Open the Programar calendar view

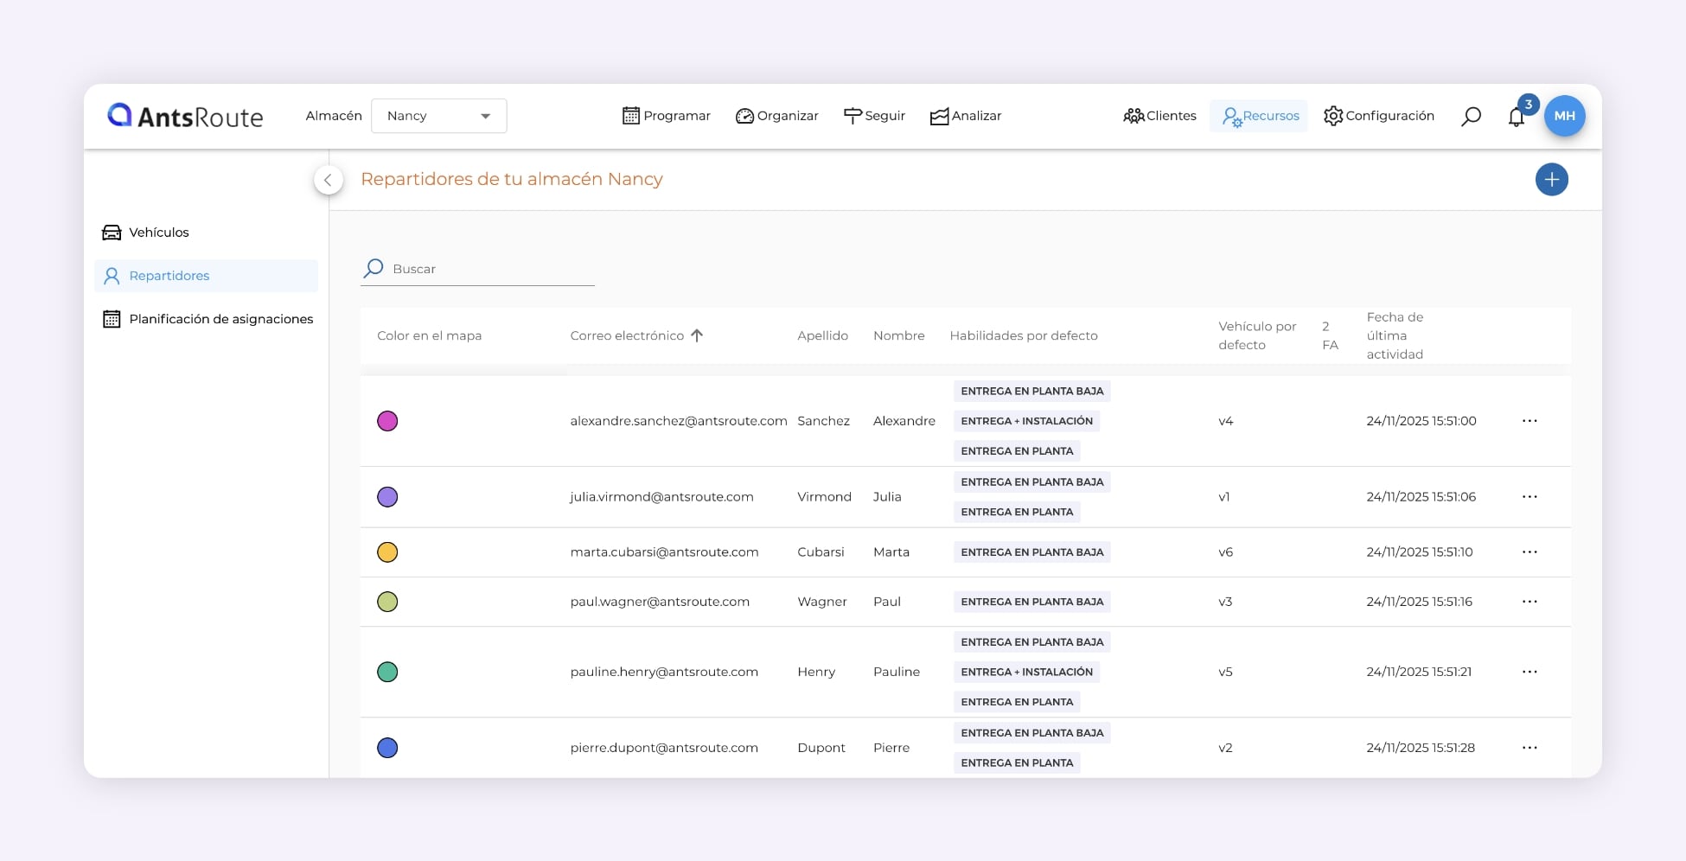click(667, 116)
